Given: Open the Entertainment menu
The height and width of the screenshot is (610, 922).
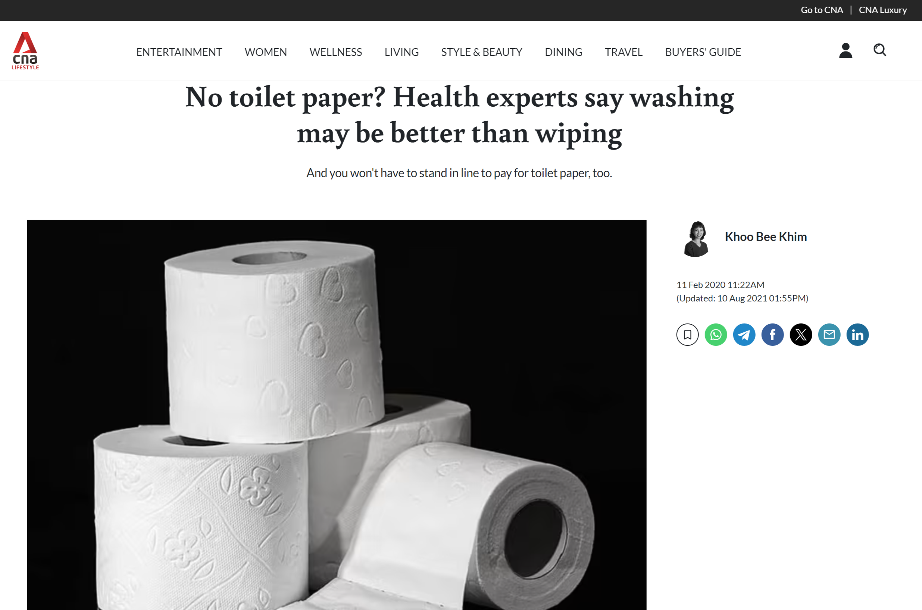Looking at the screenshot, I should click(179, 52).
